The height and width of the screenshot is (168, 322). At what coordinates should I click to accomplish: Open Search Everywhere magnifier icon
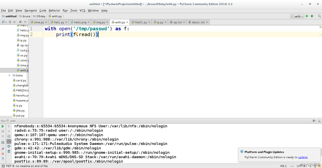[319, 16]
